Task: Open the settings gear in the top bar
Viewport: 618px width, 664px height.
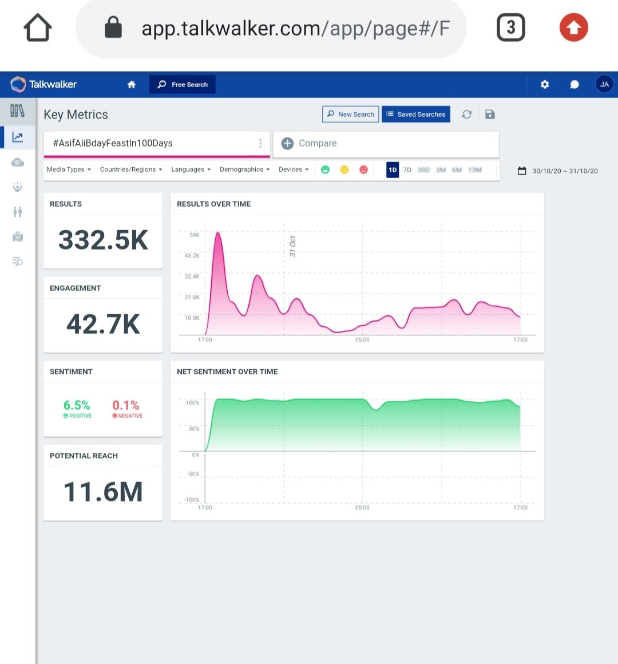Action: pyautogui.click(x=545, y=84)
